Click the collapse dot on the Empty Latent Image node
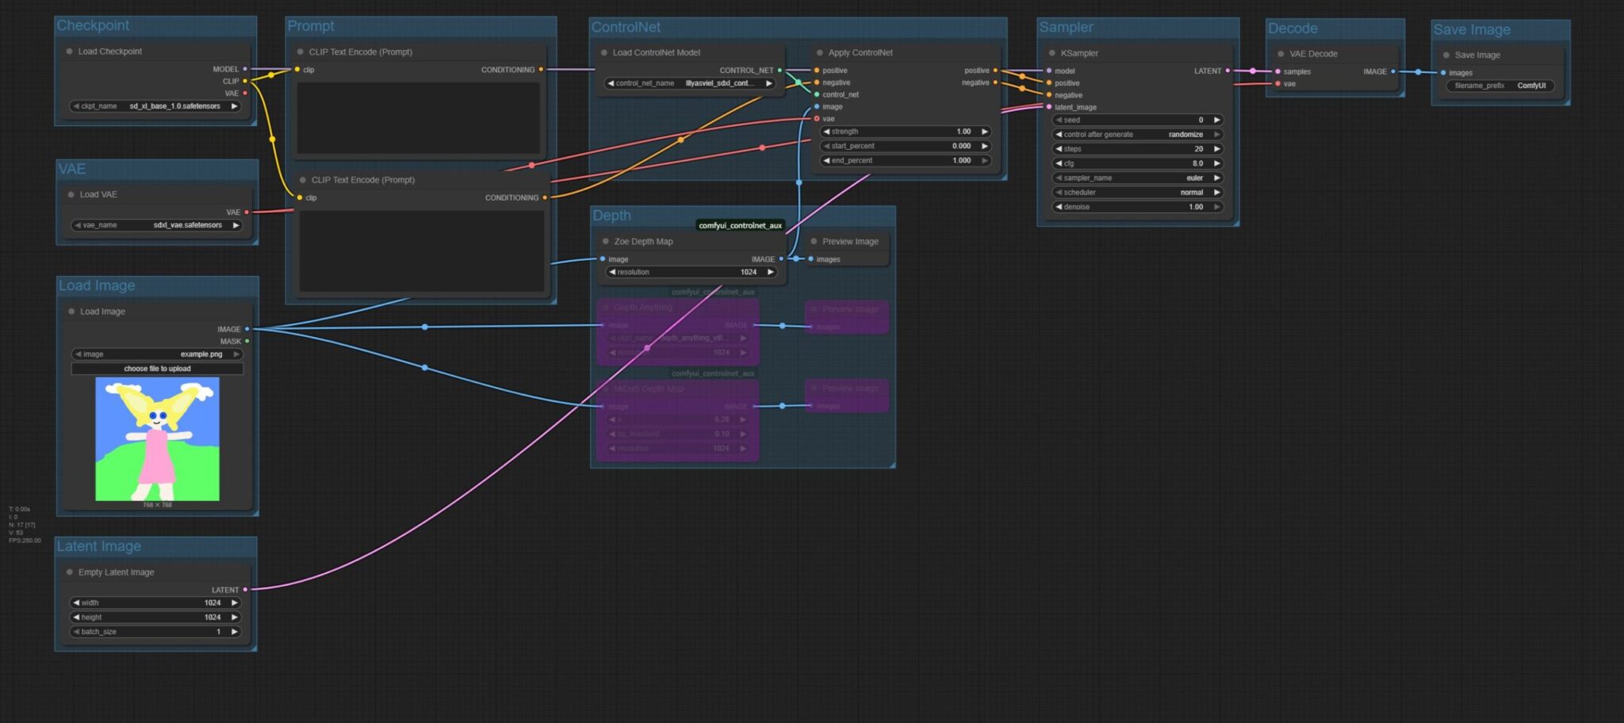This screenshot has height=723, width=1624. click(x=71, y=572)
